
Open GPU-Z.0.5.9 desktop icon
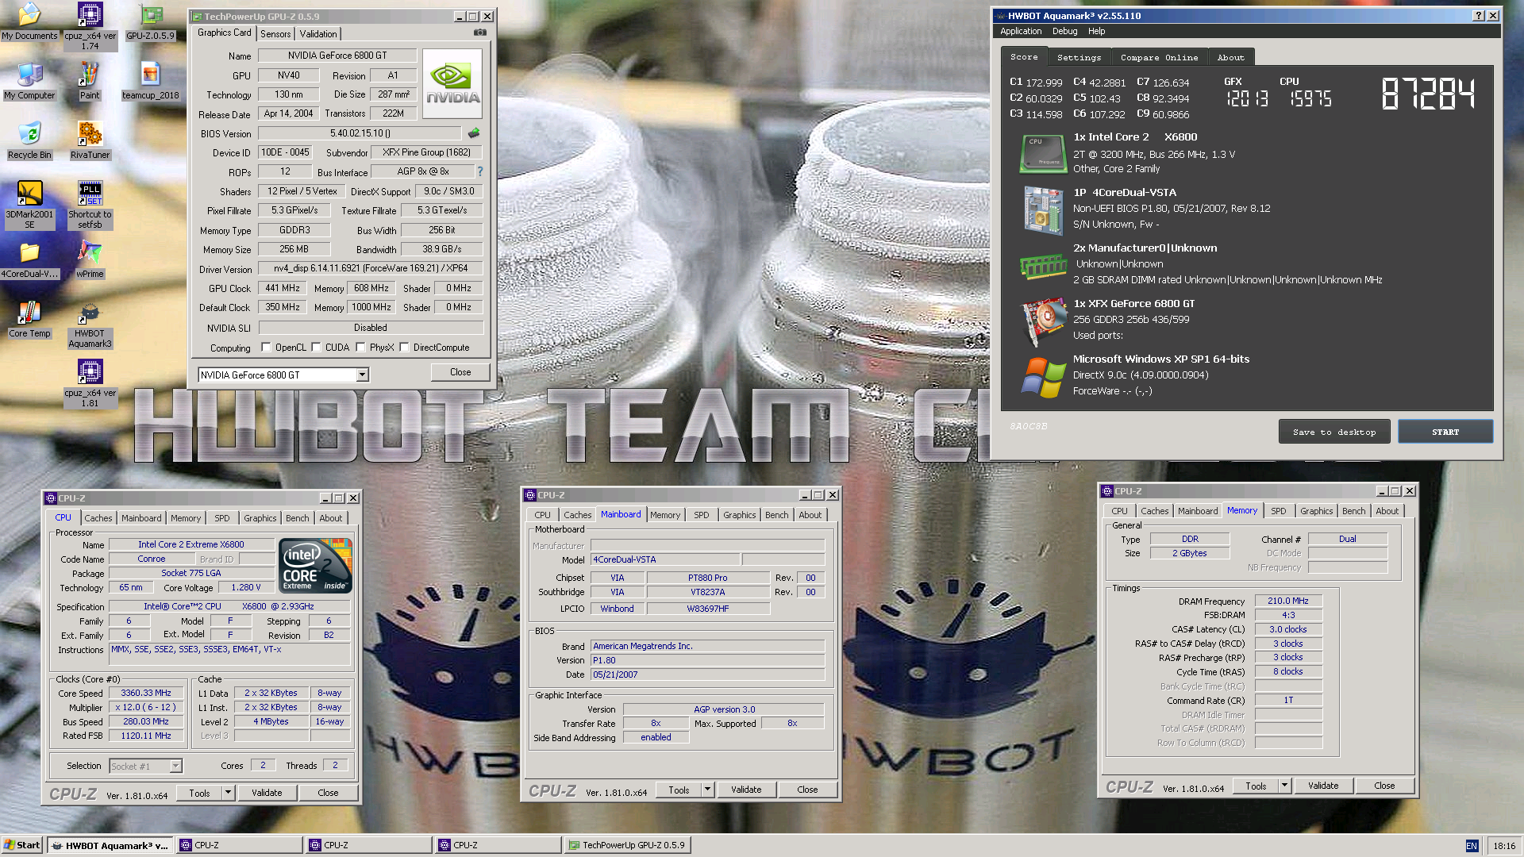point(150,21)
